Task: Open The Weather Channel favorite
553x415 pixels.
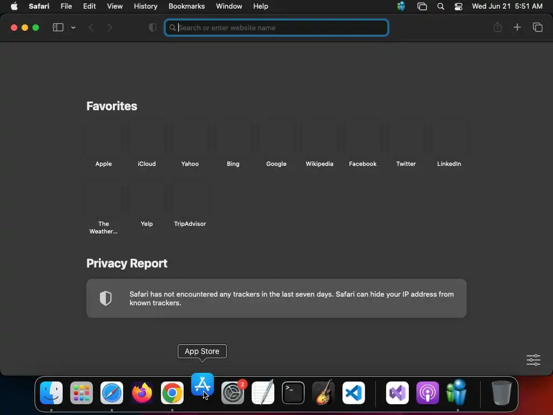Action: click(x=103, y=207)
